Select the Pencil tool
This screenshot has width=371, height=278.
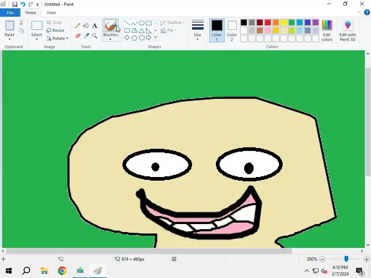coord(78,26)
